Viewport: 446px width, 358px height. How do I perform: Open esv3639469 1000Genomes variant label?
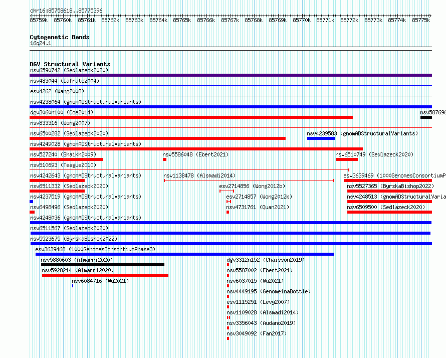(x=394, y=175)
